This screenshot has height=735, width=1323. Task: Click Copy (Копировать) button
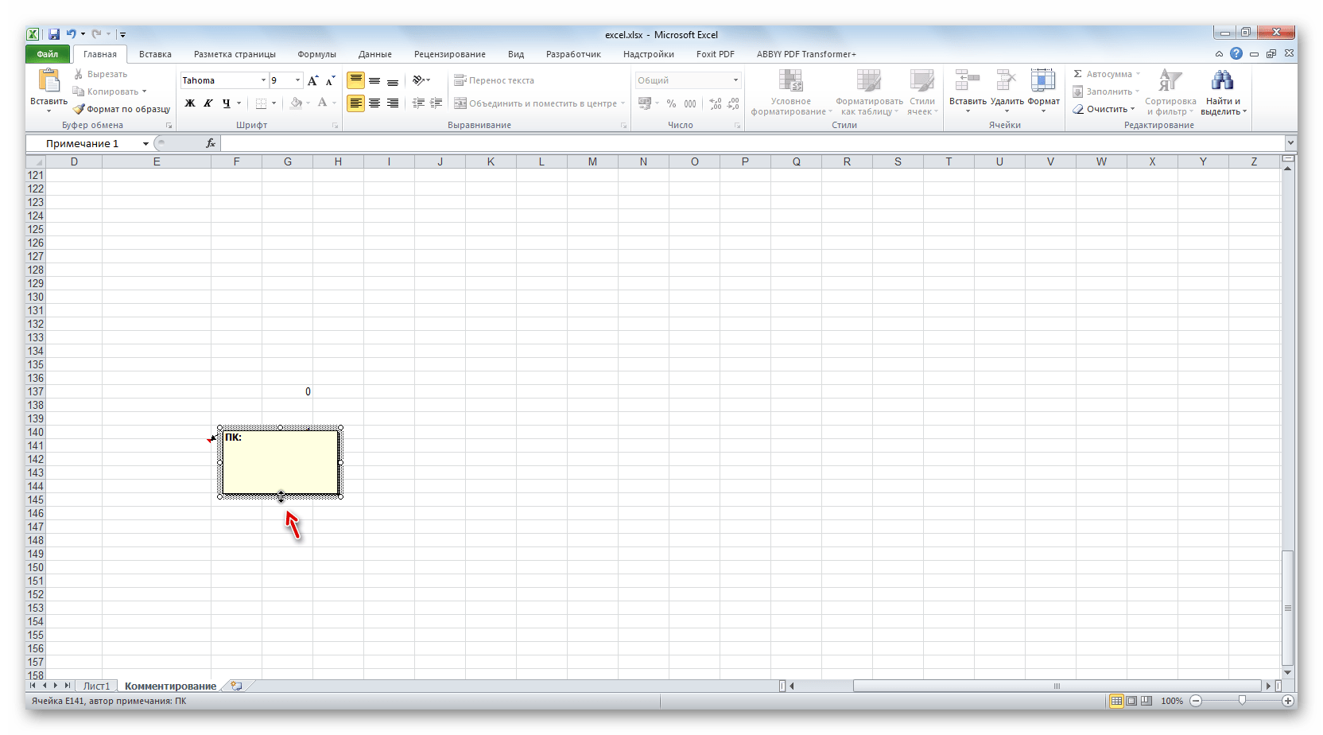tap(110, 91)
